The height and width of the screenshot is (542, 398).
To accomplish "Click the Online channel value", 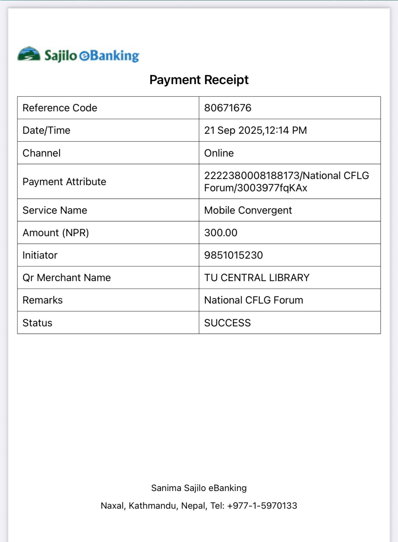I will coord(219,153).
